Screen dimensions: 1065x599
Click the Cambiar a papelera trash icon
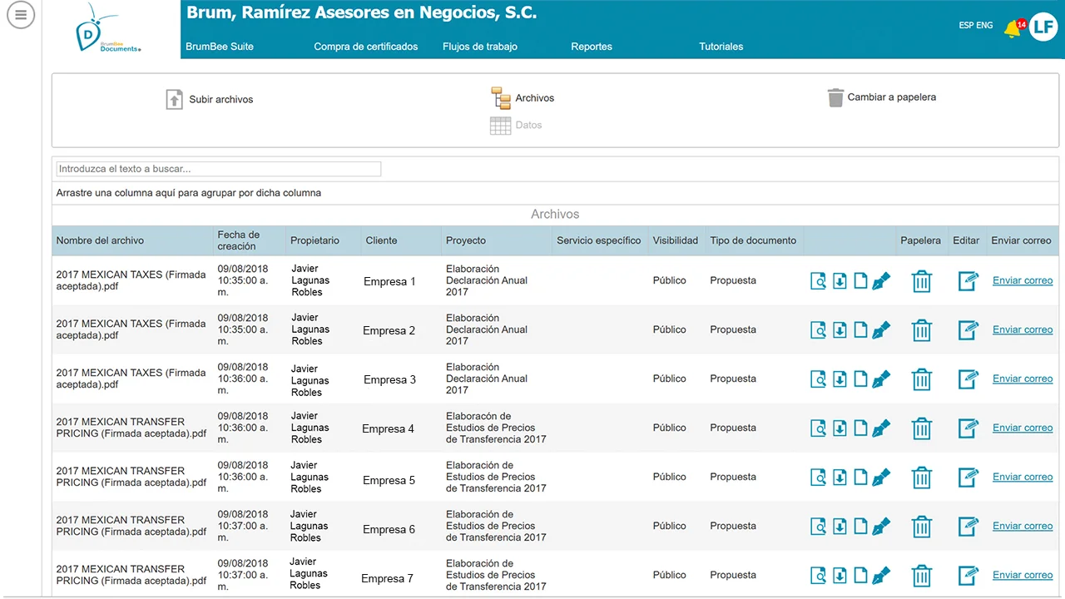point(835,97)
